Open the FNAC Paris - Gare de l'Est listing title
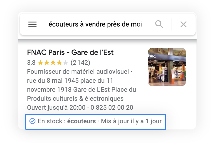213x144 pixels. pos(70,53)
